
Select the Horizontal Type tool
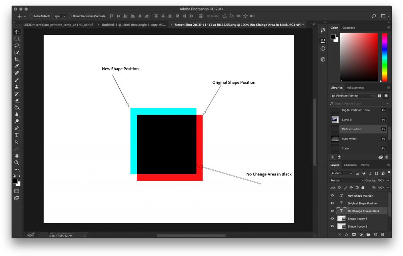coord(17,135)
